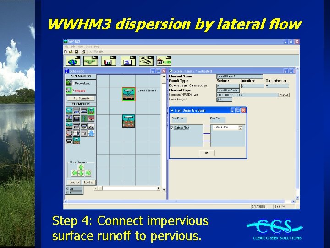Open the View menu
Screen dimensions: 330x248
coord(80,46)
